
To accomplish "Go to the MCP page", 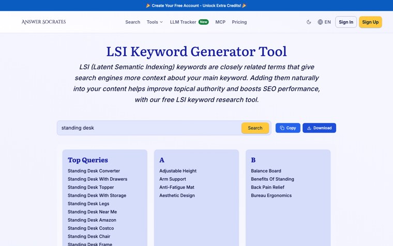I will 220,22.
